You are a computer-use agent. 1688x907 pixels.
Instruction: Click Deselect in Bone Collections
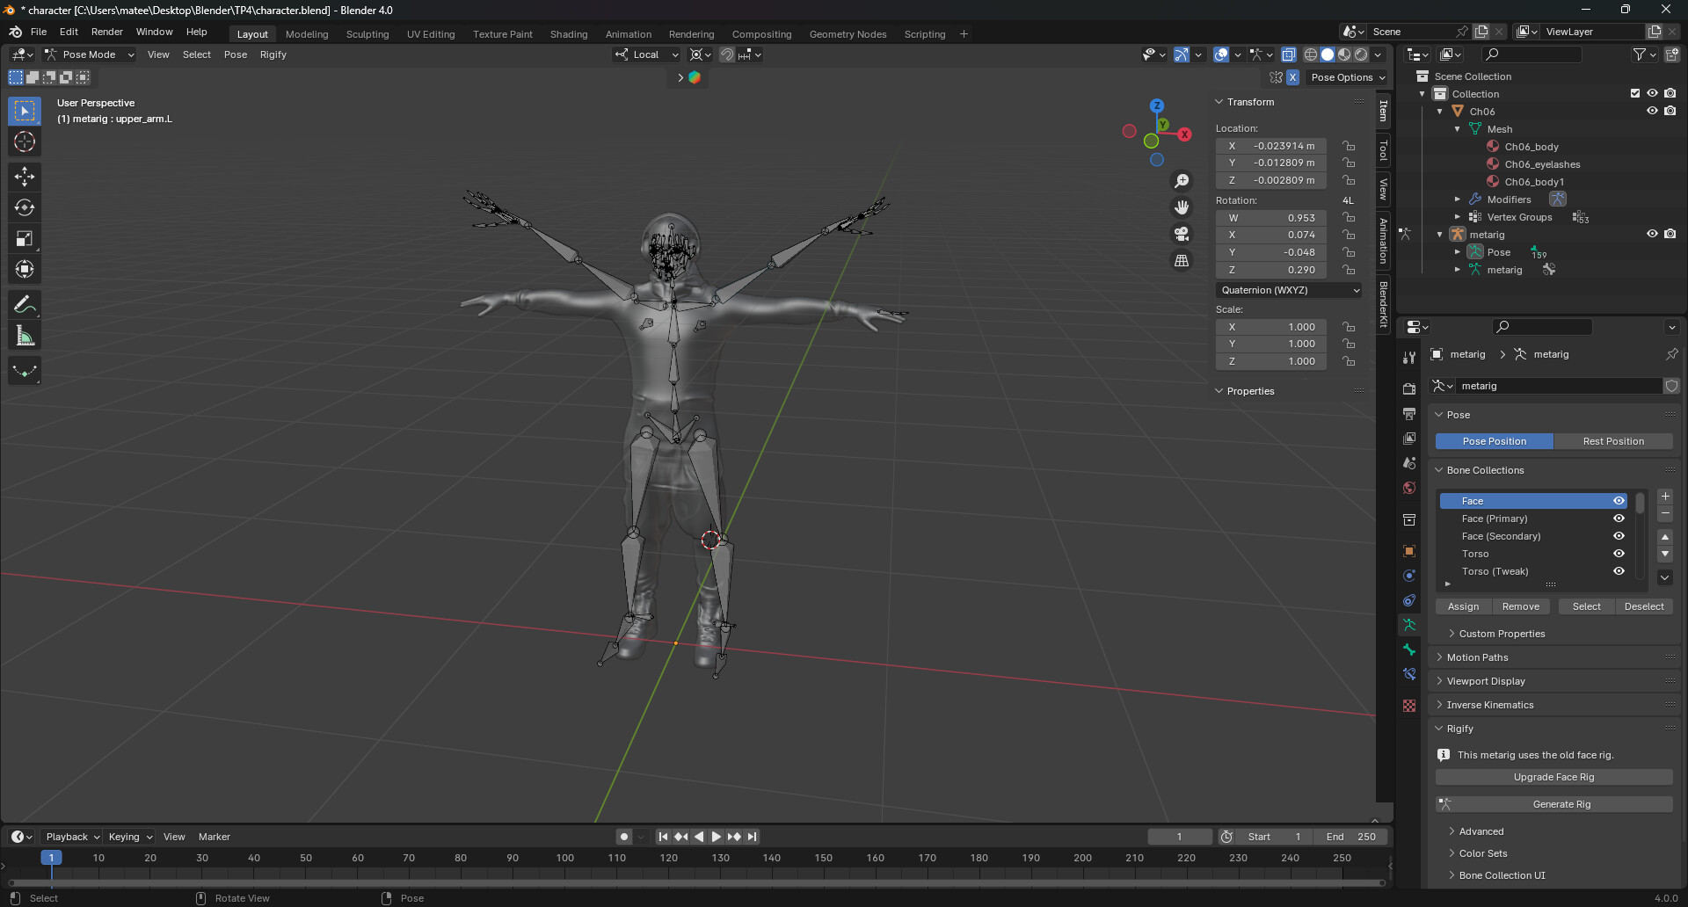click(x=1644, y=606)
